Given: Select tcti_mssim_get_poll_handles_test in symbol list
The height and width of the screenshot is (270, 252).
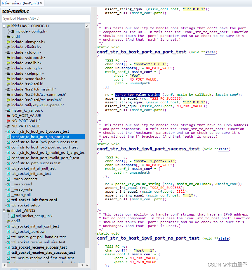Looking at the screenshot, I should (x=38, y=237).
